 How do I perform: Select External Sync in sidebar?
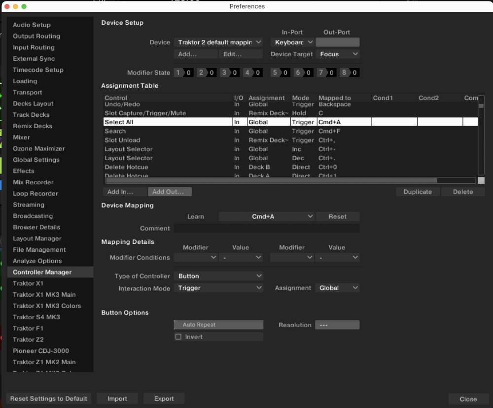34,59
